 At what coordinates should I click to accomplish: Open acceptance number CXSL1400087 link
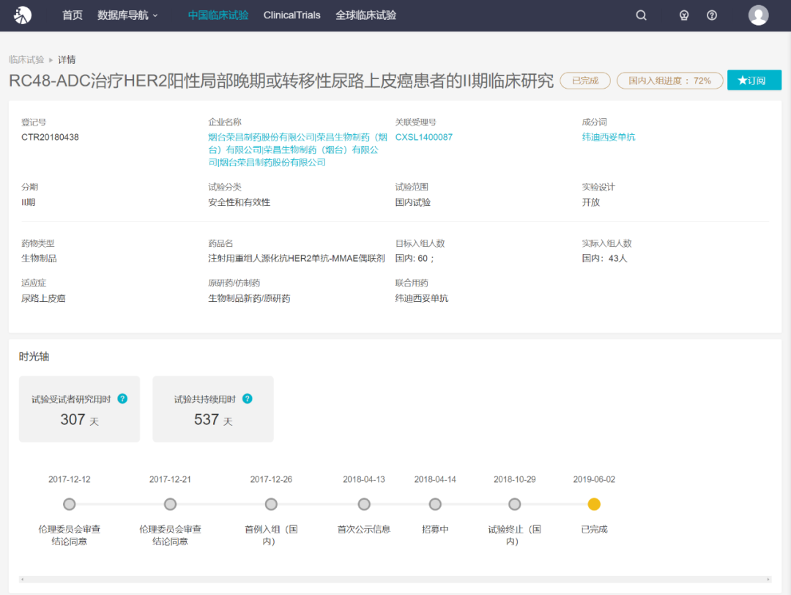pyautogui.click(x=424, y=137)
